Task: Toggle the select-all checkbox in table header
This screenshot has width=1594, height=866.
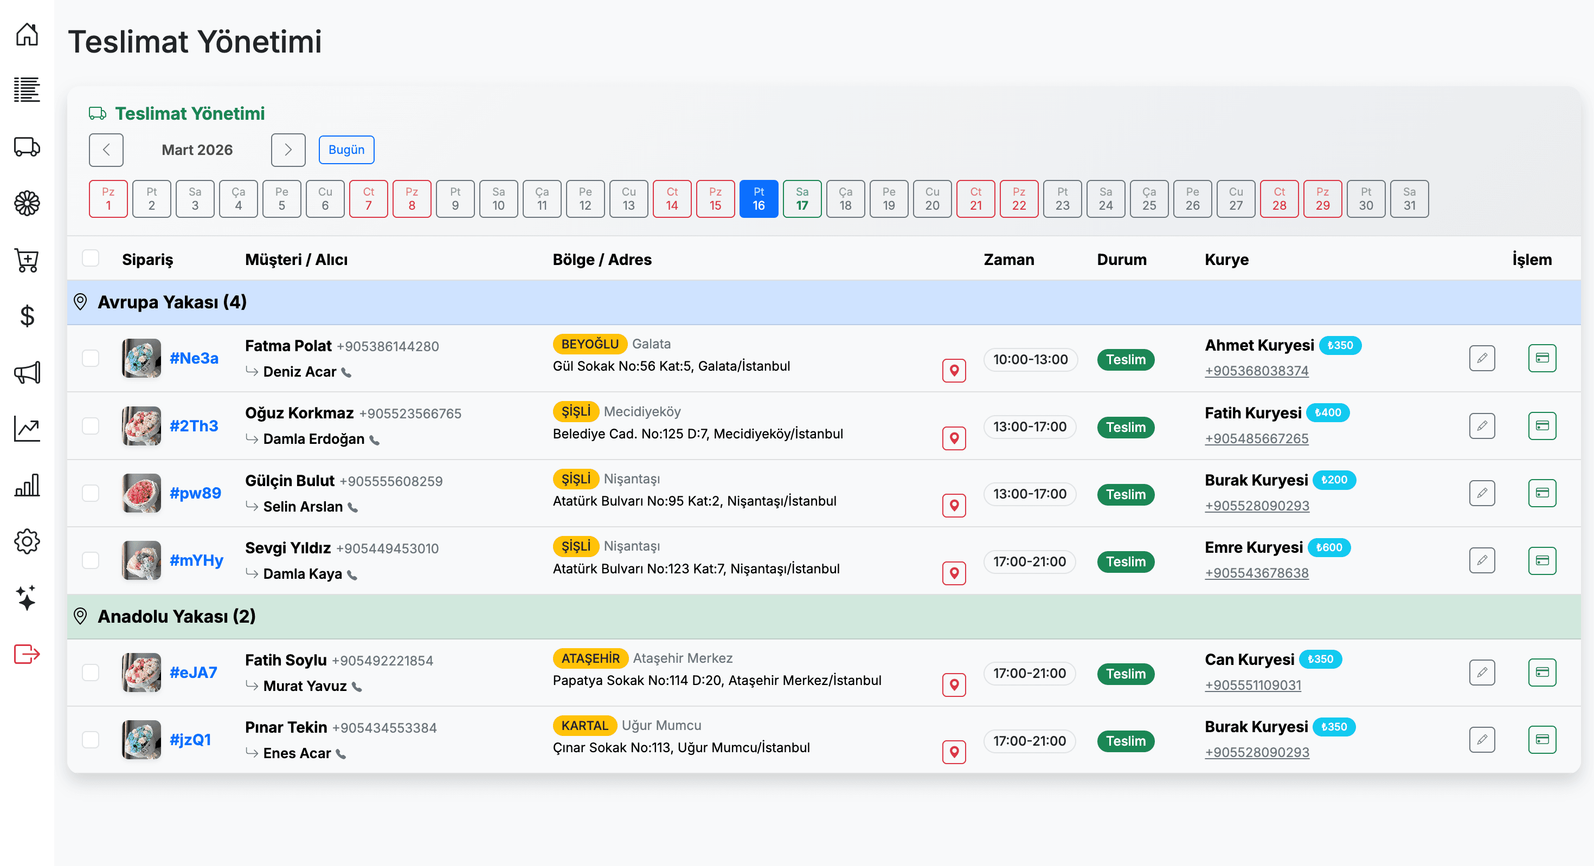Action: pos(91,258)
